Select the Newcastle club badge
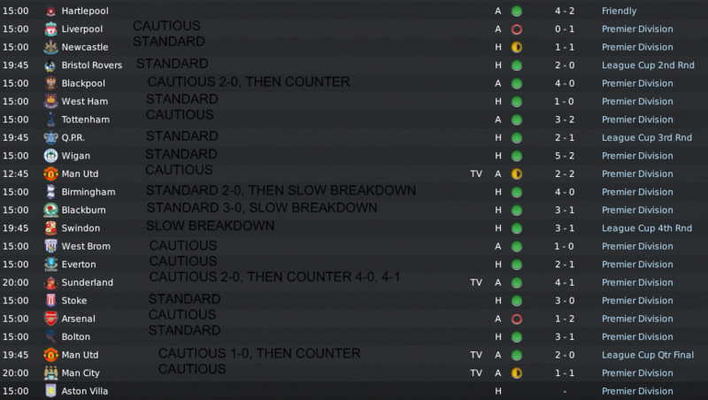Image resolution: width=708 pixels, height=400 pixels. [x=50, y=47]
